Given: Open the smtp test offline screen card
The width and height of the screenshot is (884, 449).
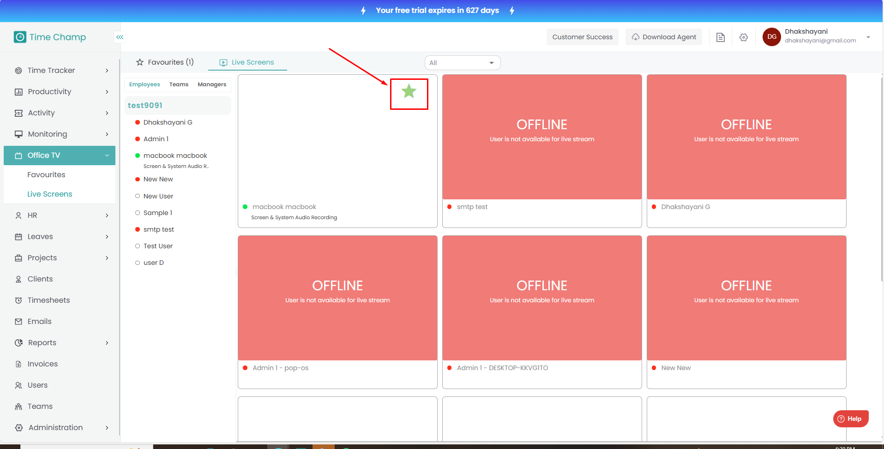Looking at the screenshot, I should pyautogui.click(x=542, y=151).
